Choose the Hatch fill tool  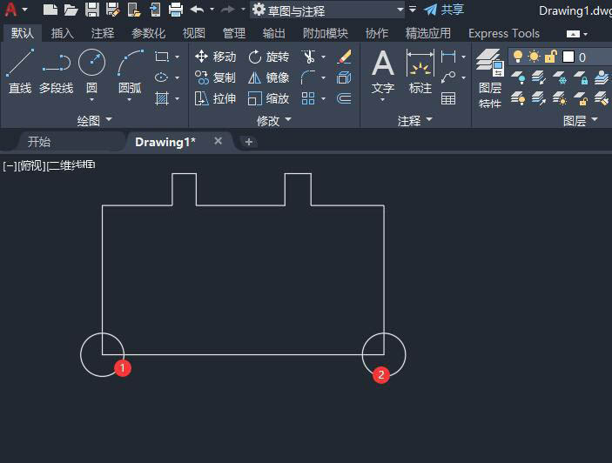click(162, 98)
